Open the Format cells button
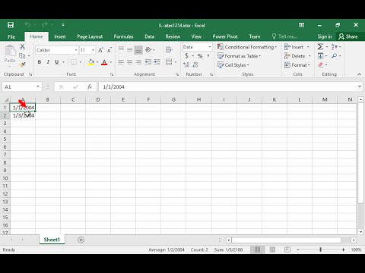 tap(297, 65)
